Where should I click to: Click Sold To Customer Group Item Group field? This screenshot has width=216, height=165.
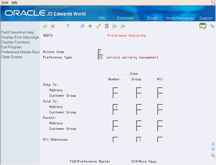point(139,112)
